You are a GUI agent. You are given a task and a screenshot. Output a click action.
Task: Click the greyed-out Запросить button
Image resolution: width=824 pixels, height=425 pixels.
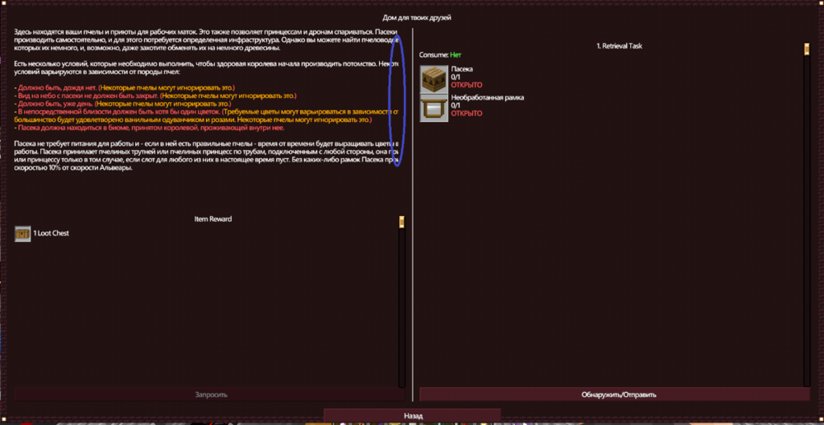pyautogui.click(x=210, y=395)
